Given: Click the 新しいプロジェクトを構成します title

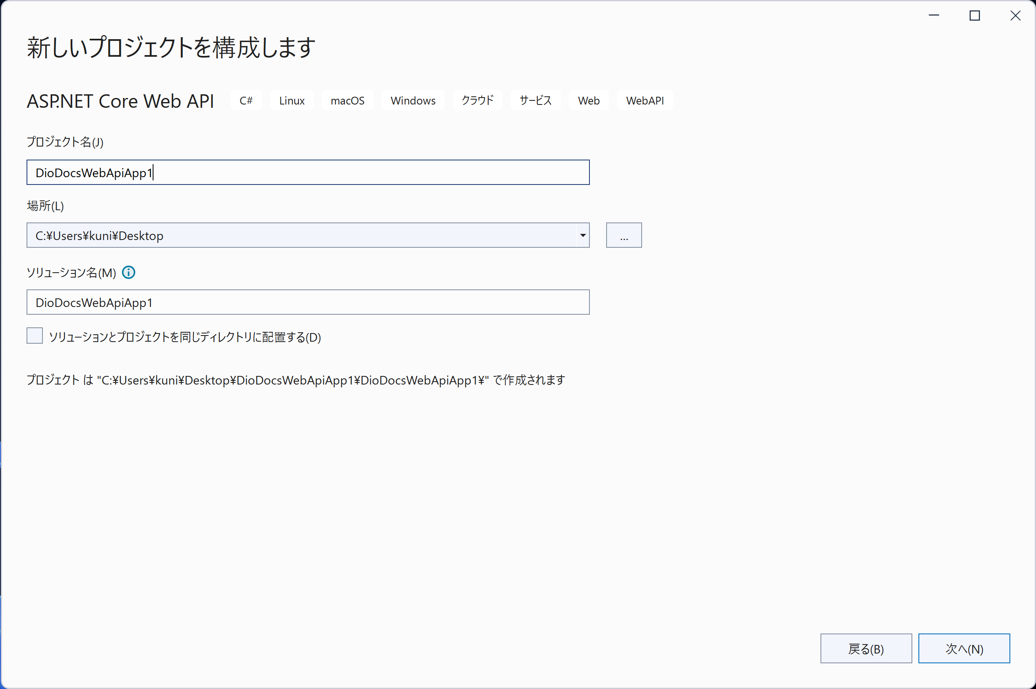Looking at the screenshot, I should (x=171, y=47).
